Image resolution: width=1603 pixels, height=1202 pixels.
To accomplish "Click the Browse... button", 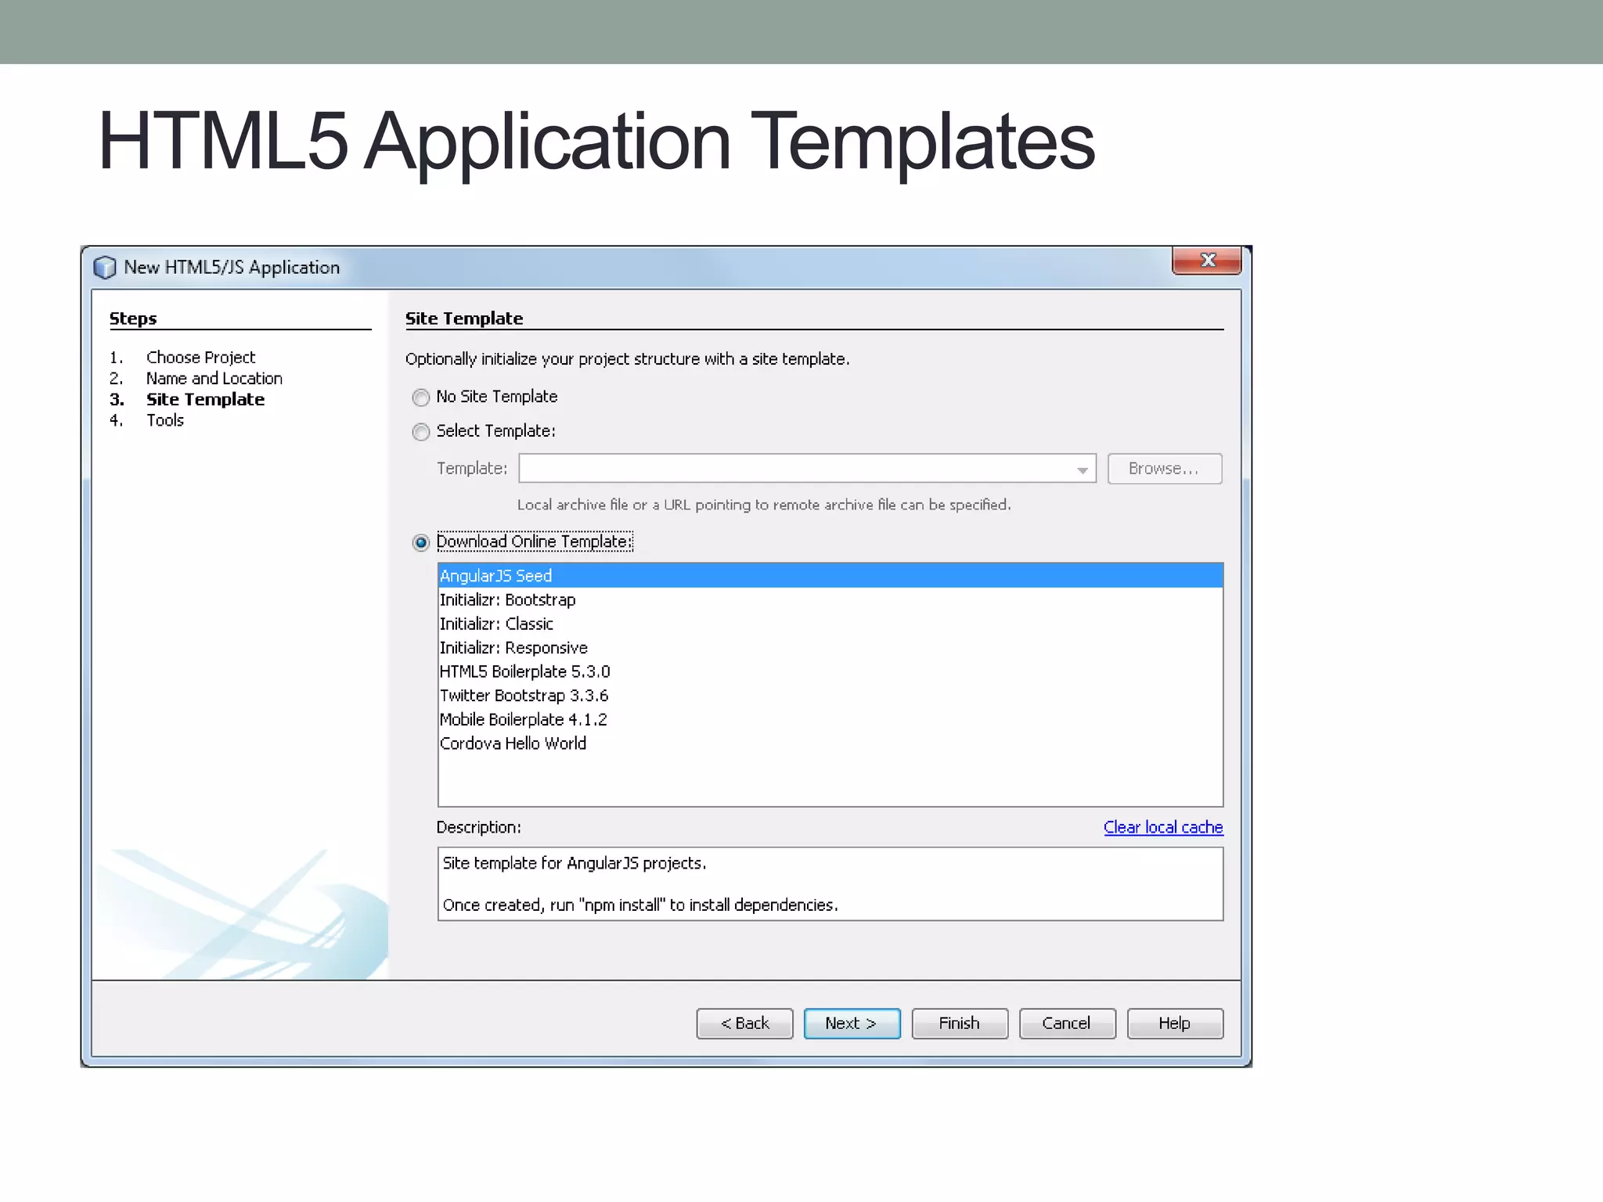I will tap(1164, 469).
